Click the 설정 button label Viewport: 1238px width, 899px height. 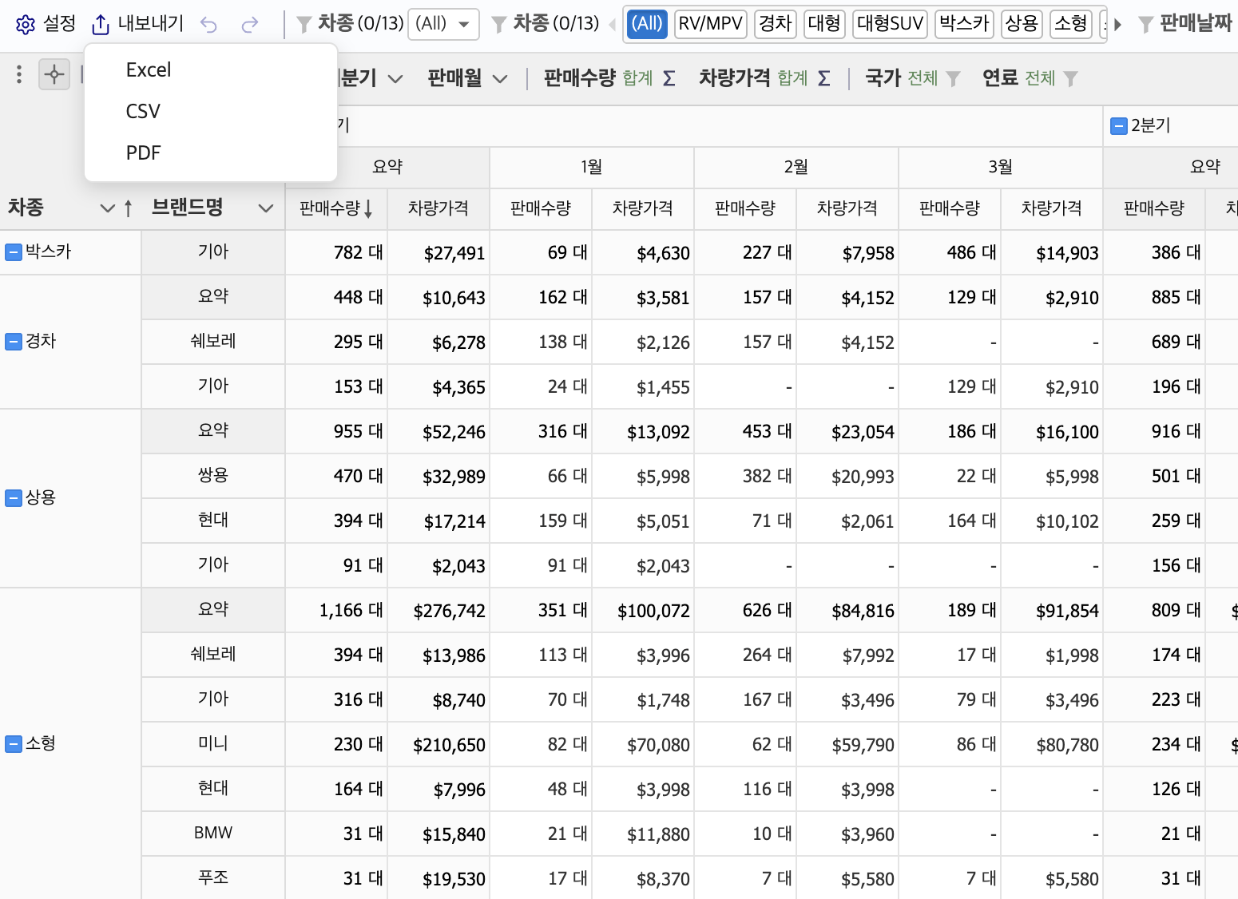click(x=59, y=24)
